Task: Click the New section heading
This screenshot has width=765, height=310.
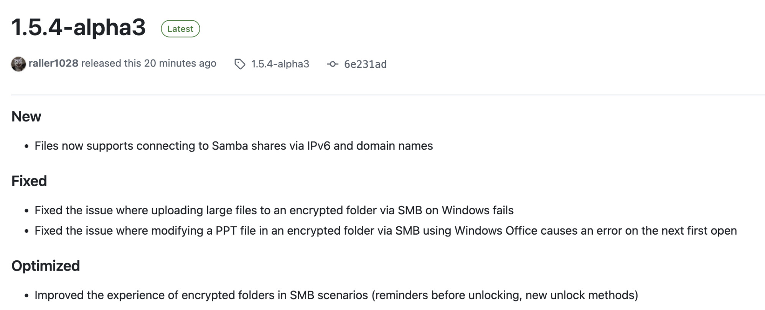Action: pos(26,116)
